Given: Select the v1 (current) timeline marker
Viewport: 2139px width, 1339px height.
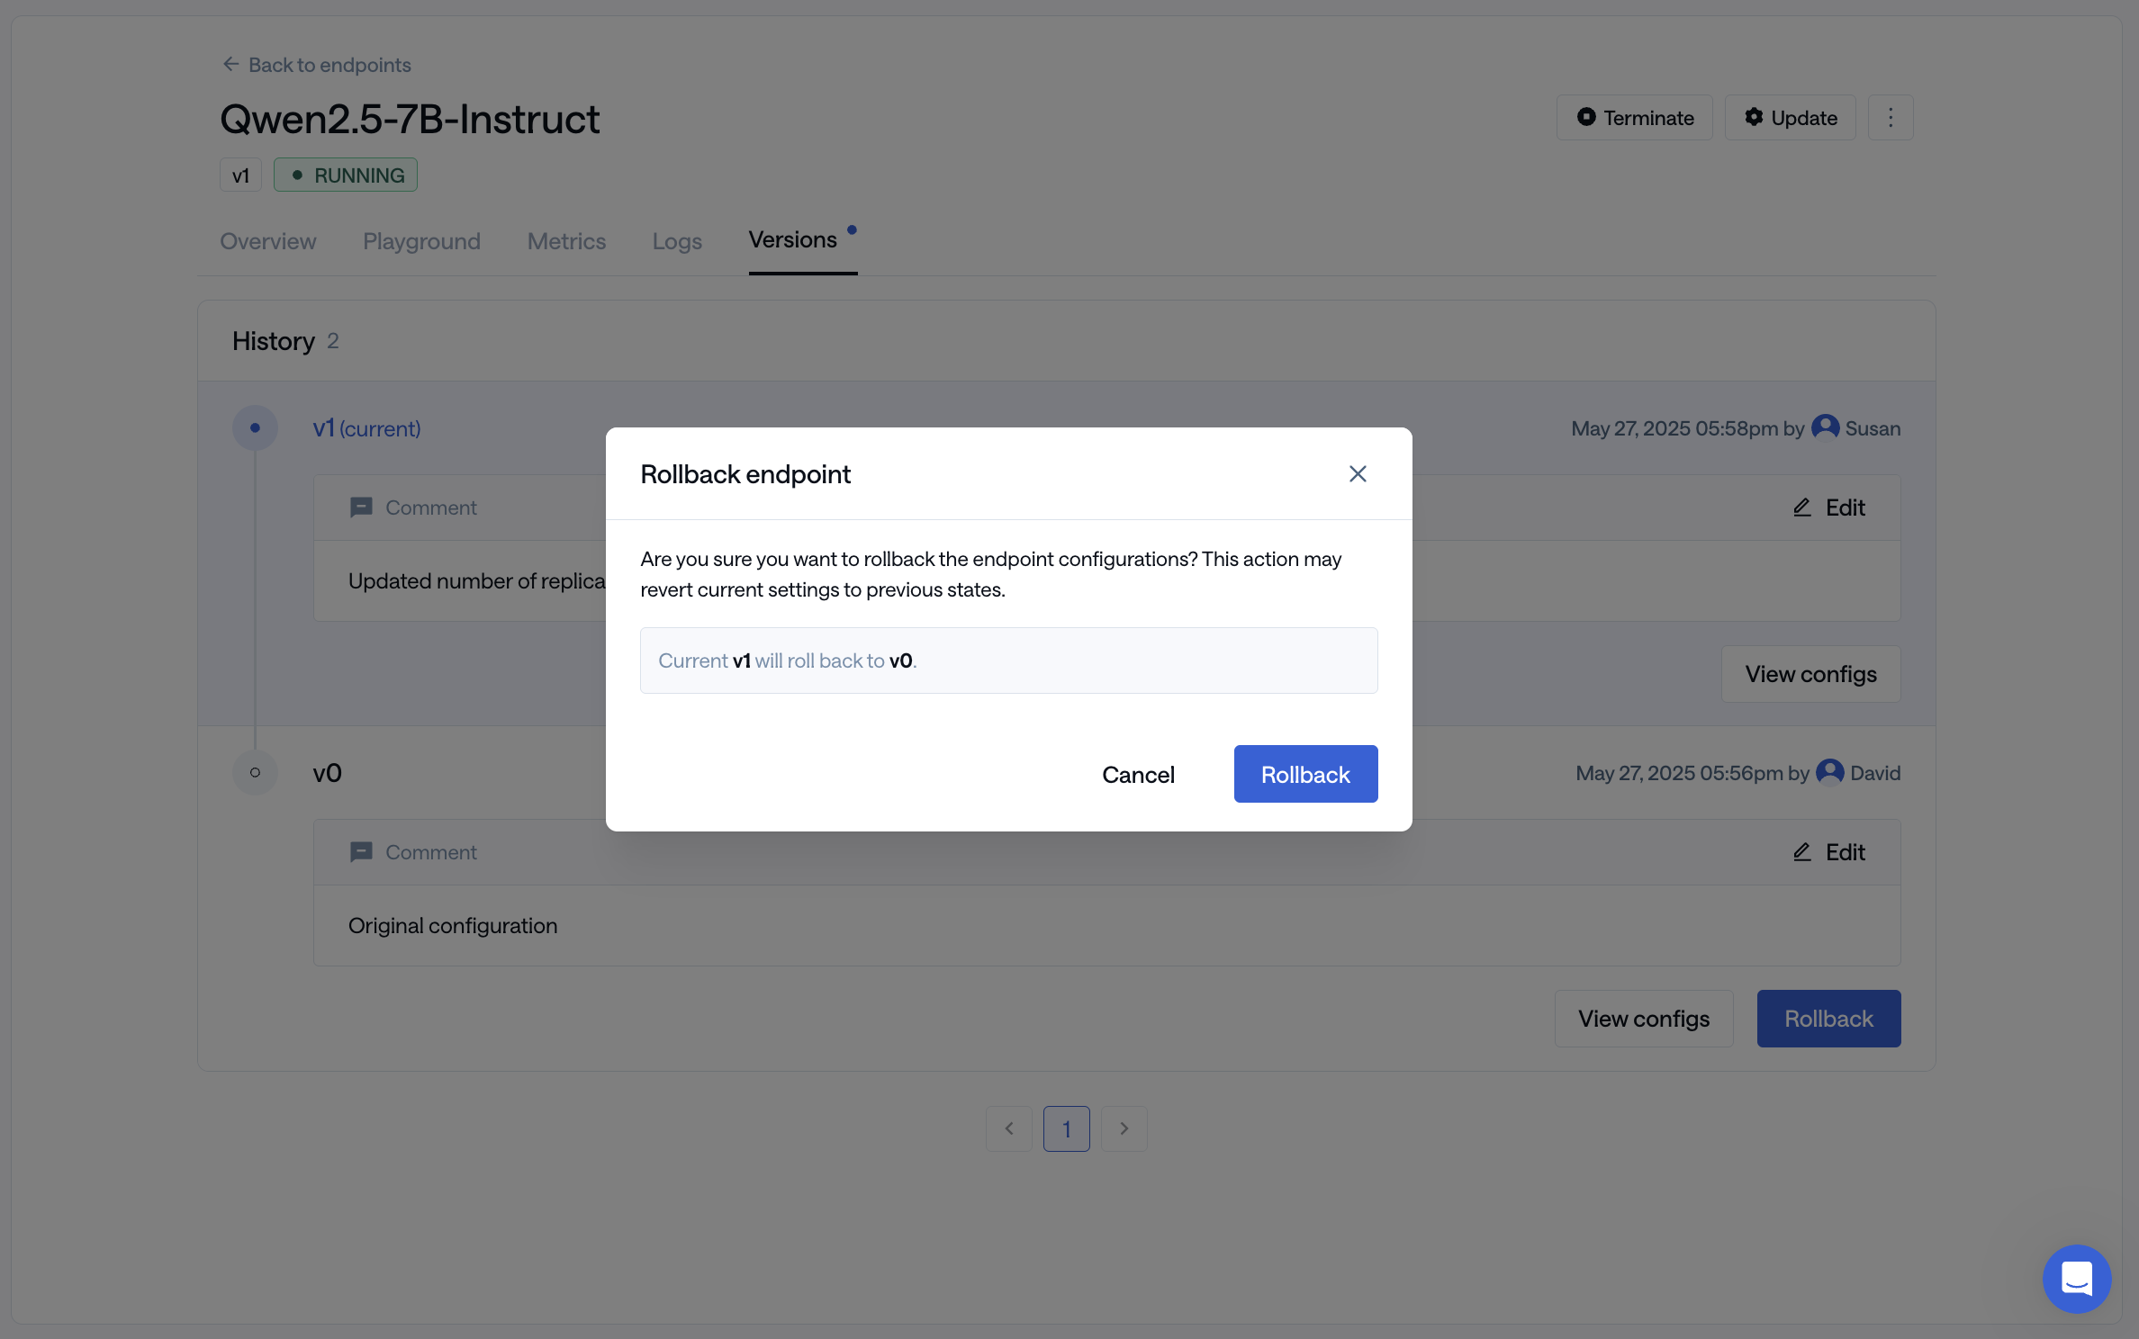Looking at the screenshot, I should (255, 428).
